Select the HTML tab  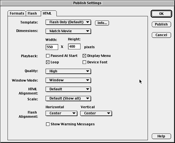pos(49,13)
